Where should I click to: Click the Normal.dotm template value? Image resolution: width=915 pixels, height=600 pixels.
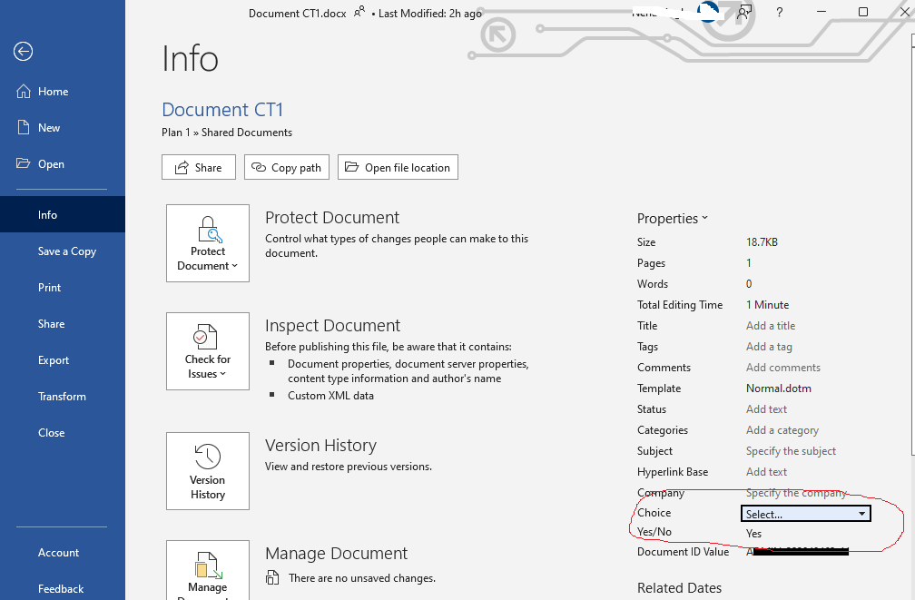(779, 389)
